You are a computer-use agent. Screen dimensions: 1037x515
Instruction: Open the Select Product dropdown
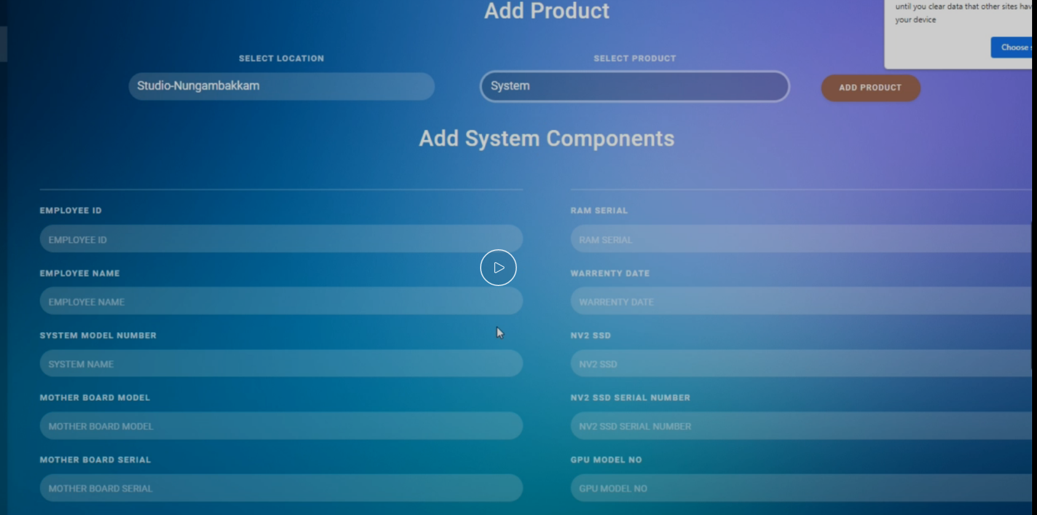click(634, 86)
